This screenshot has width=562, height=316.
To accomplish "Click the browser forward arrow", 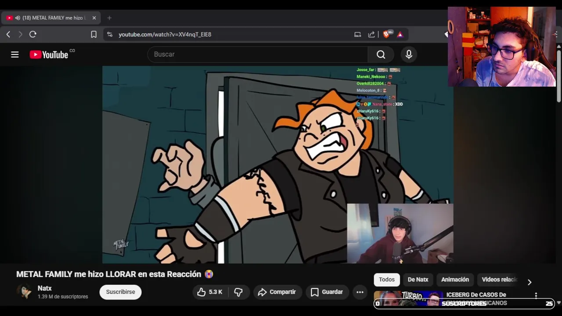I will click(x=20, y=34).
